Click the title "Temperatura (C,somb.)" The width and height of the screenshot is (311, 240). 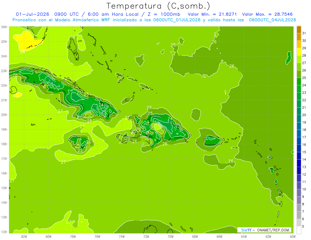[x=158, y=6]
